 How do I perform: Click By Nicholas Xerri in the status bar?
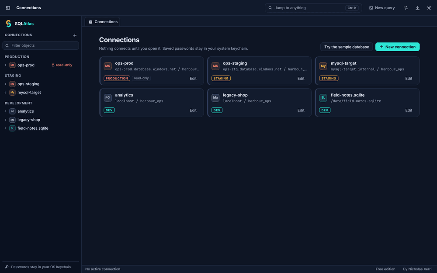coord(417,269)
